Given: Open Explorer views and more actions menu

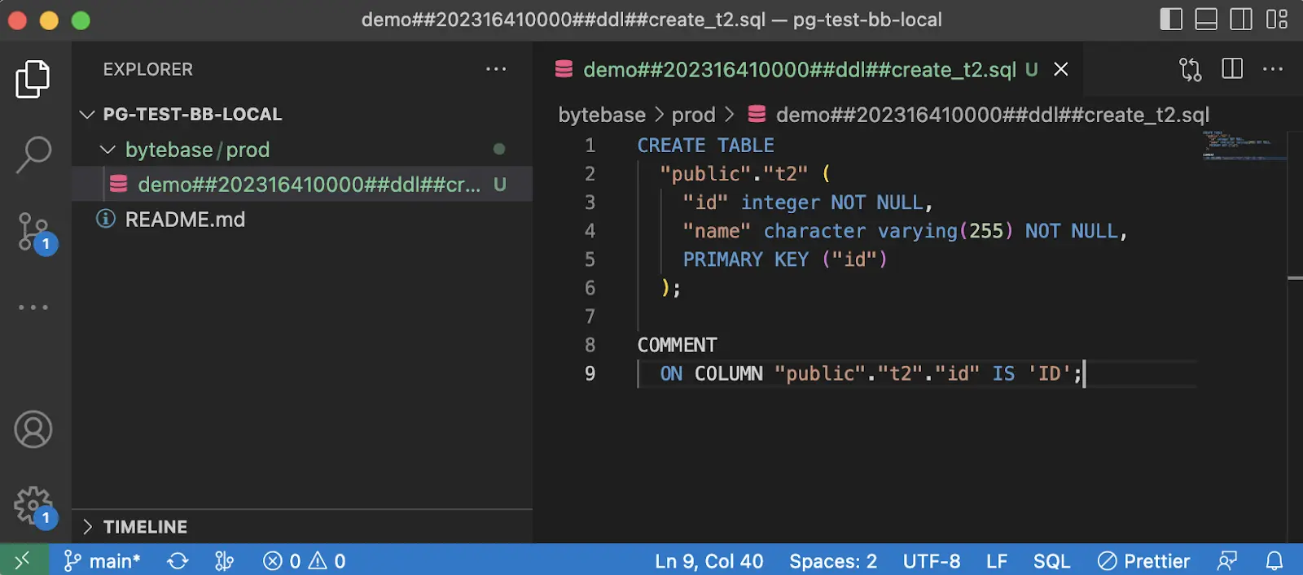Looking at the screenshot, I should pyautogui.click(x=496, y=69).
